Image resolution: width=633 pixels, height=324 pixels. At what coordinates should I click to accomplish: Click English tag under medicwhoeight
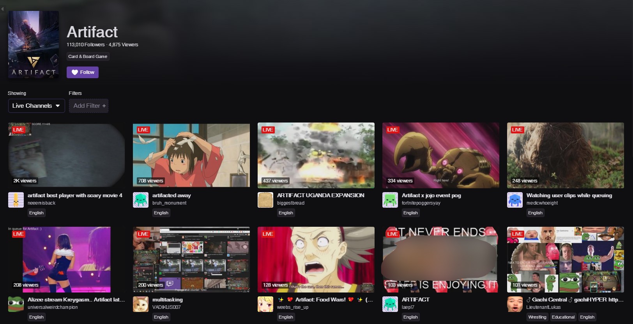click(x=535, y=213)
